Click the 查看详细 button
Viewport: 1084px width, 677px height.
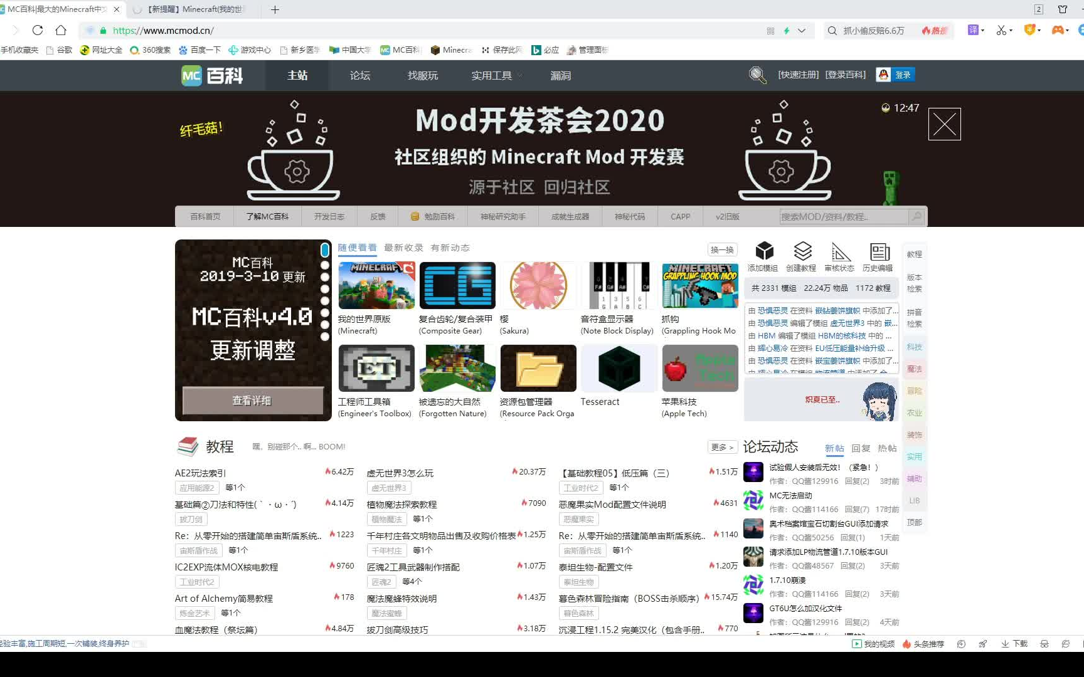click(x=252, y=400)
